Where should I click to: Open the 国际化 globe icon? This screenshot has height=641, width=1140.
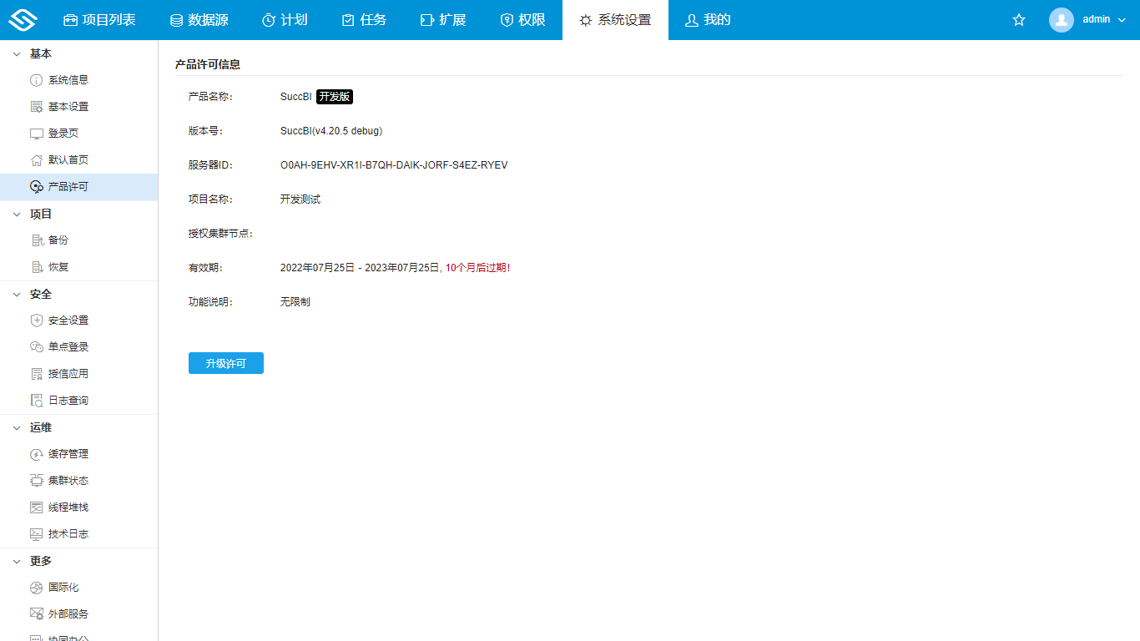point(37,587)
